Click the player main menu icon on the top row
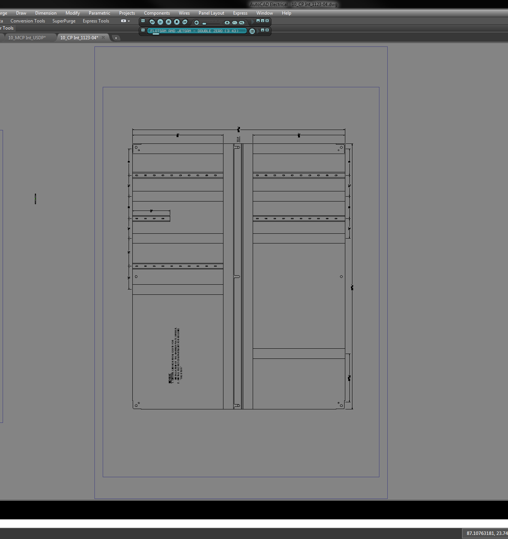The width and height of the screenshot is (508, 539). [x=143, y=21]
